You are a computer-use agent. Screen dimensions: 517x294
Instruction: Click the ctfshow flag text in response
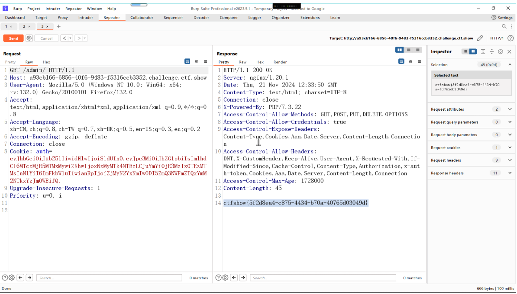295,203
